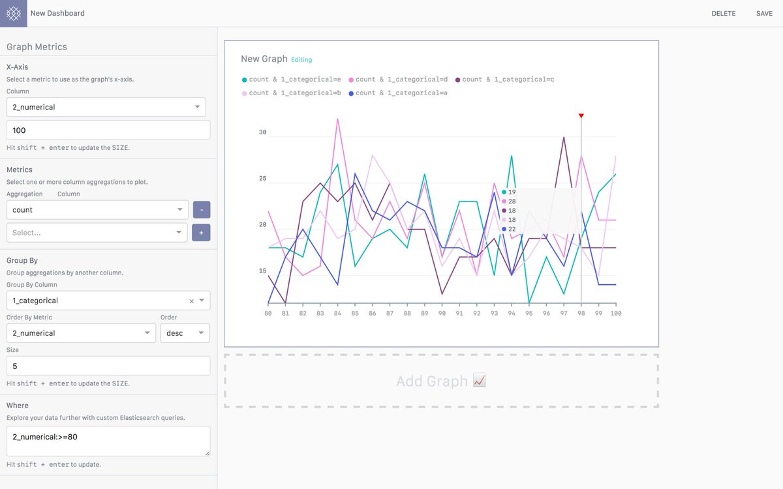Remove the count metric with minus button
The height and width of the screenshot is (489, 783).
tap(202, 210)
